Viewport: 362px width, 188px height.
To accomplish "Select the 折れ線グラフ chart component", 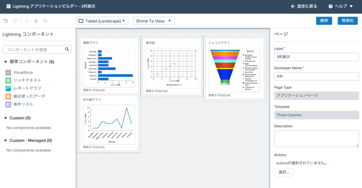I will click(x=109, y=123).
